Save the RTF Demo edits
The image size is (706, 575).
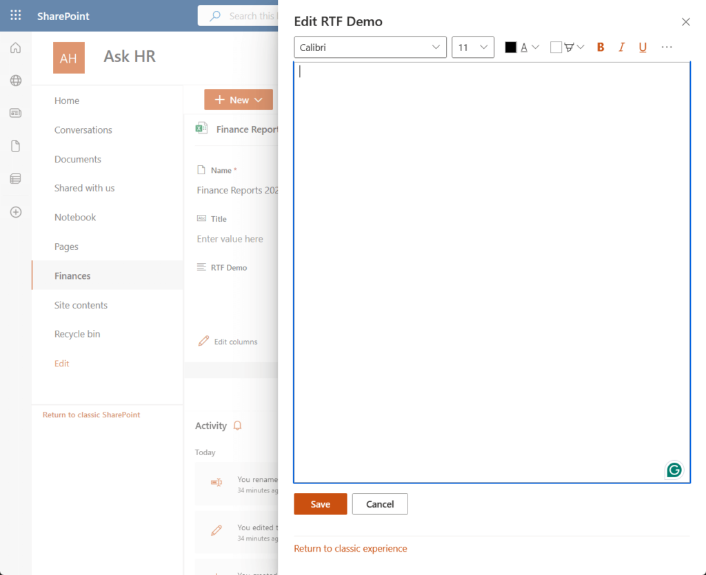point(321,504)
